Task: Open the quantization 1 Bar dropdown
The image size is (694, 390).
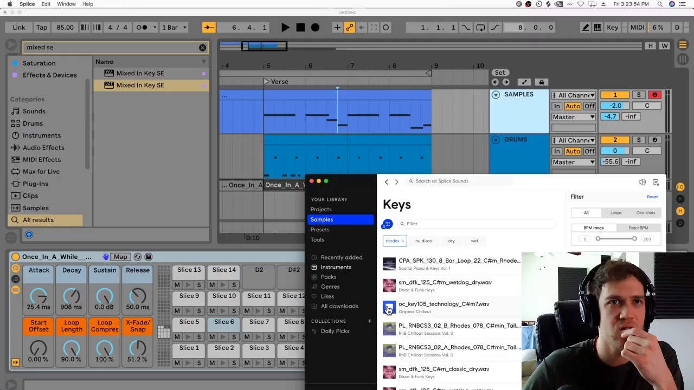Action: (174, 28)
